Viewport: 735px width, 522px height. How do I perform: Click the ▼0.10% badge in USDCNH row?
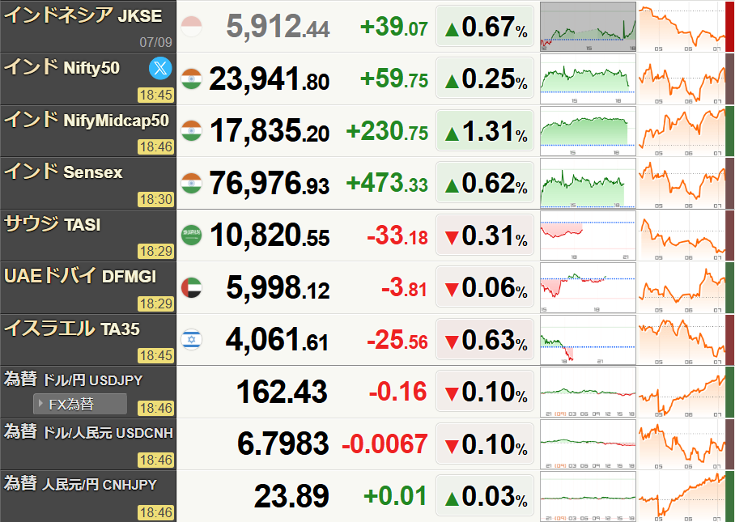tap(485, 444)
